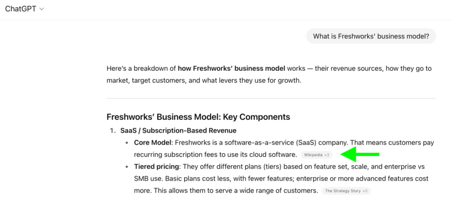
Task: Click the list number "1." marker
Action: pyautogui.click(x=113, y=130)
